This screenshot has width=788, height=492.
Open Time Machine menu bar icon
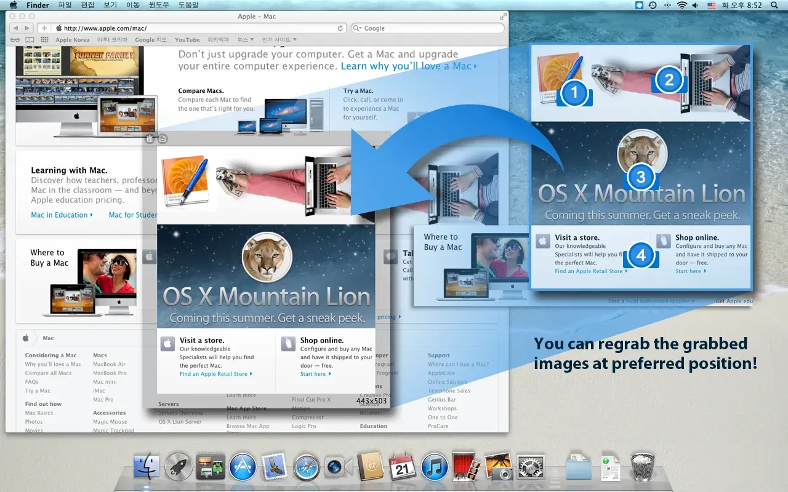[653, 5]
